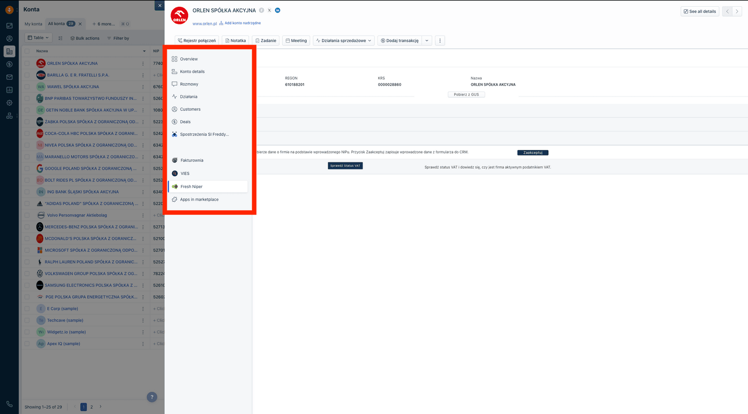
Task: Open the Table view dropdown
Action: 38,38
